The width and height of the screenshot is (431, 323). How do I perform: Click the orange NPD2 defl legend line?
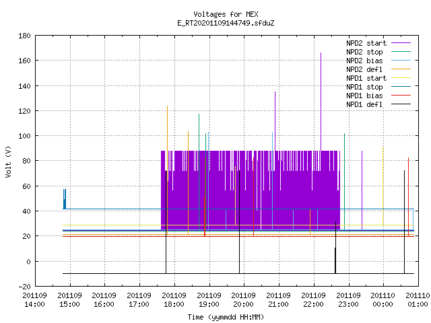(401, 69)
